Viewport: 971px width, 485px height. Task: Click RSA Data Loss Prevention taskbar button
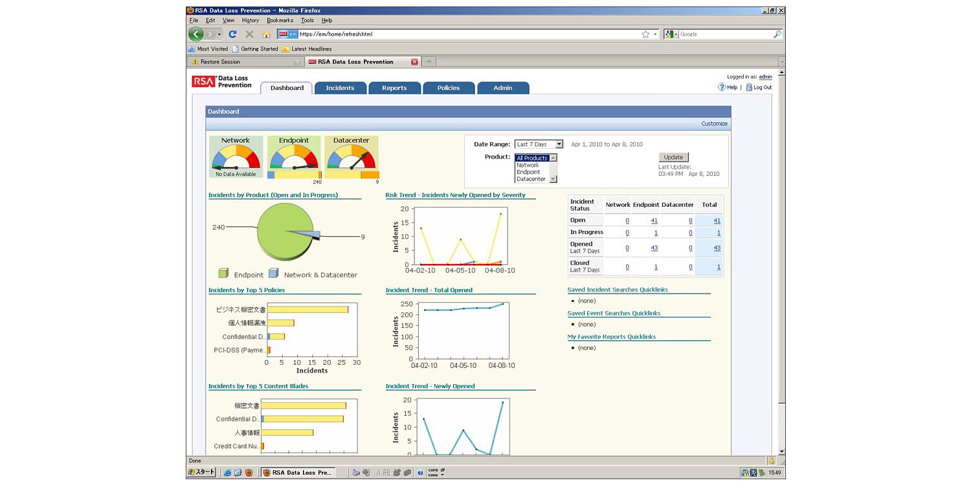298,473
